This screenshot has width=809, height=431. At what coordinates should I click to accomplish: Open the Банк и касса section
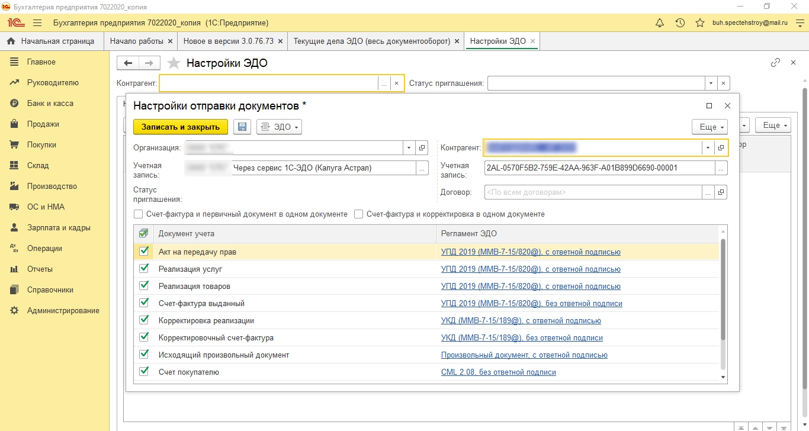[50, 104]
